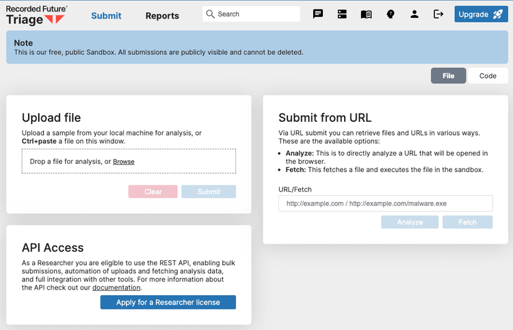Click the magnifier icon in search
Screen dimensions: 513x330
[x=211, y=14]
